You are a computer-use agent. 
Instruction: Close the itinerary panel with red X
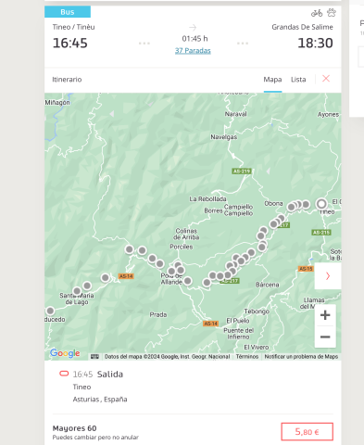pyautogui.click(x=326, y=79)
